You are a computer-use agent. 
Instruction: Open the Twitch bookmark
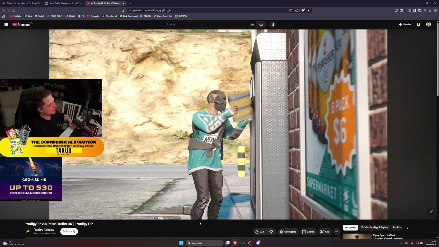coord(39,16)
